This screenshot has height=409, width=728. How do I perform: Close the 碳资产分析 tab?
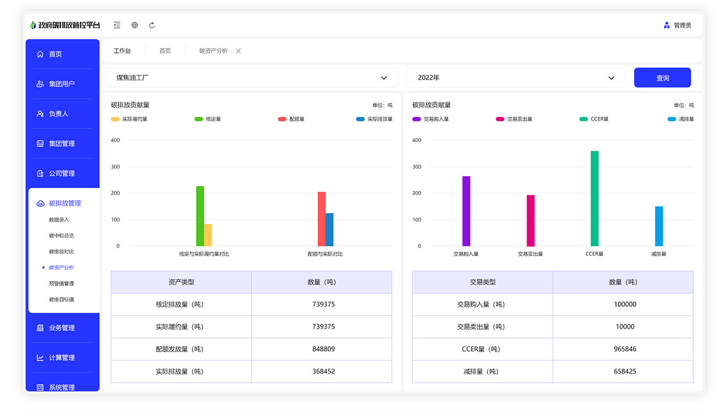click(x=238, y=51)
